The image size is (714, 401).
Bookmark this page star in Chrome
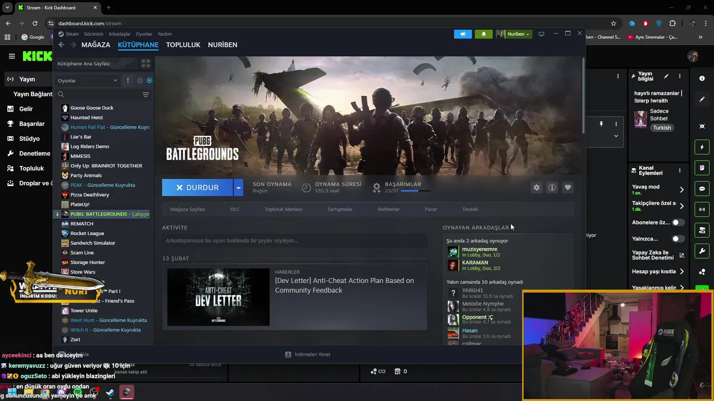point(614,23)
